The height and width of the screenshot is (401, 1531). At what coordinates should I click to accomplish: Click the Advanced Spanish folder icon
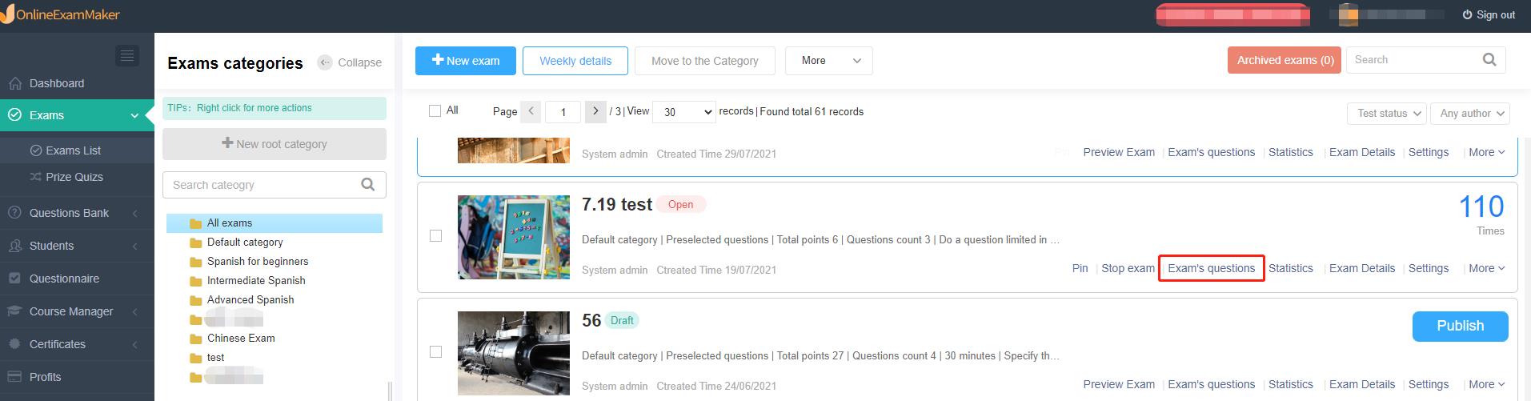(195, 300)
